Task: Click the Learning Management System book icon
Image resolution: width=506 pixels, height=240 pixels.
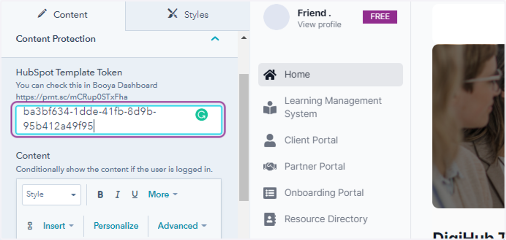Action: [270, 108]
